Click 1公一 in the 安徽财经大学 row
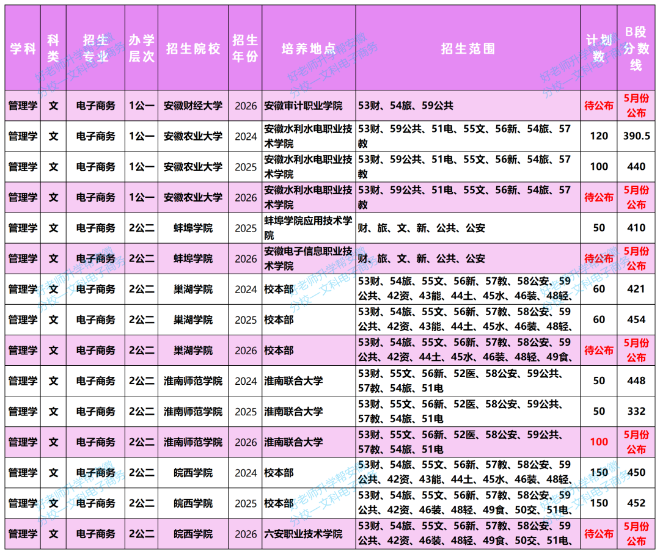The height and width of the screenshot is (554, 660). (141, 106)
